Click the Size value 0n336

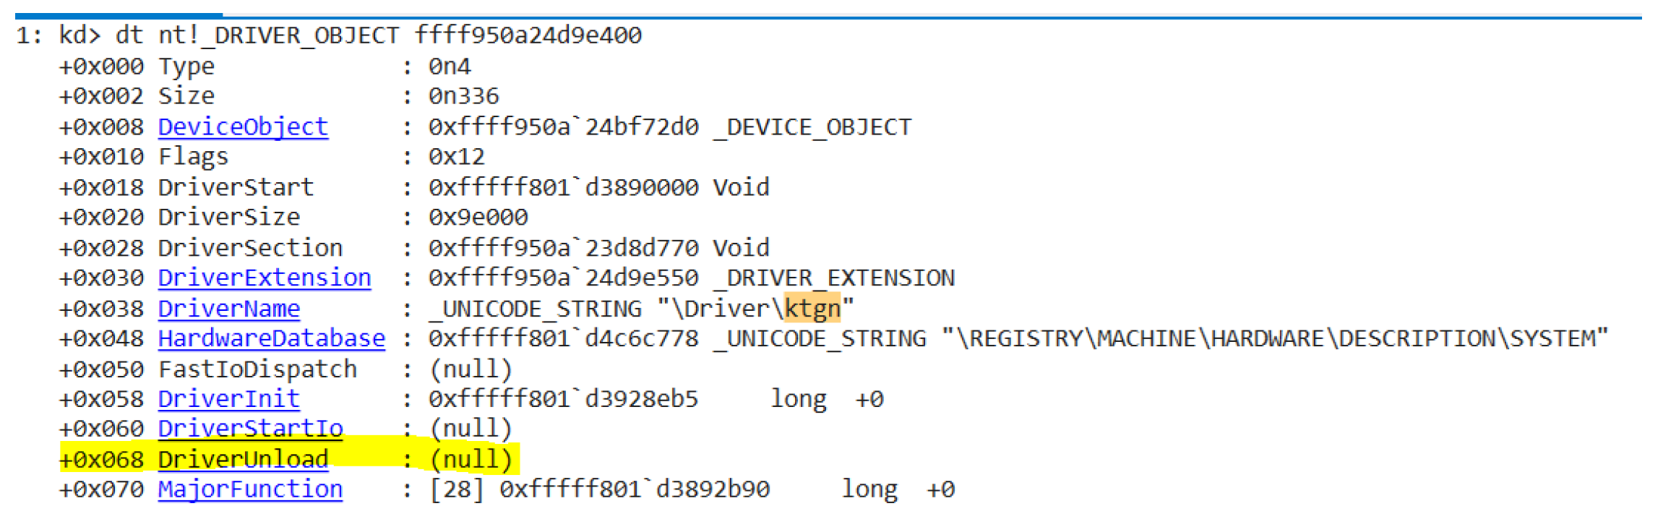tap(463, 96)
